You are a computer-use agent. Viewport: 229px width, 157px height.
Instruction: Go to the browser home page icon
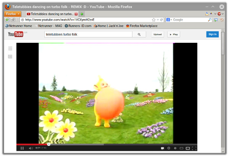(222, 20)
